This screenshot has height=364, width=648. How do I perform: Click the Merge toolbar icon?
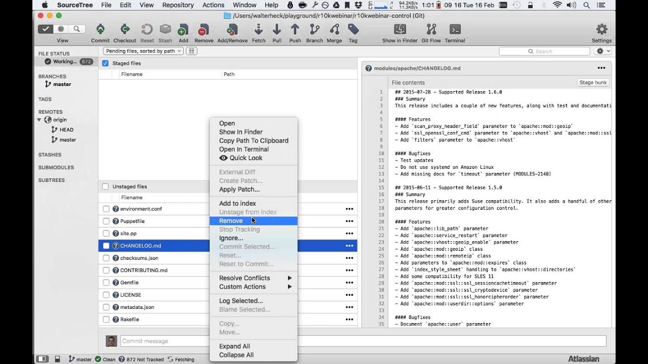pyautogui.click(x=334, y=30)
